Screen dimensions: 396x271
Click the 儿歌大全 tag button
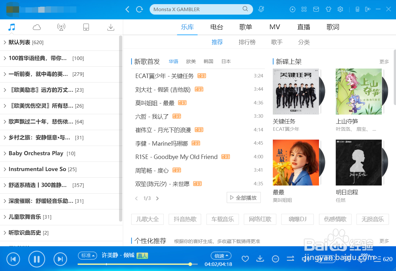point(147,219)
